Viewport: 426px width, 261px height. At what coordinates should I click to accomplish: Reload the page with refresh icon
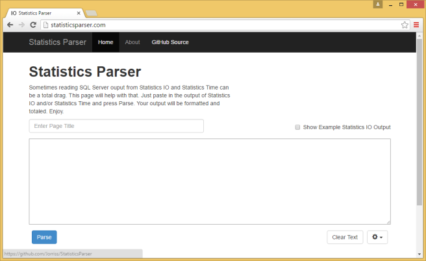(x=33, y=25)
